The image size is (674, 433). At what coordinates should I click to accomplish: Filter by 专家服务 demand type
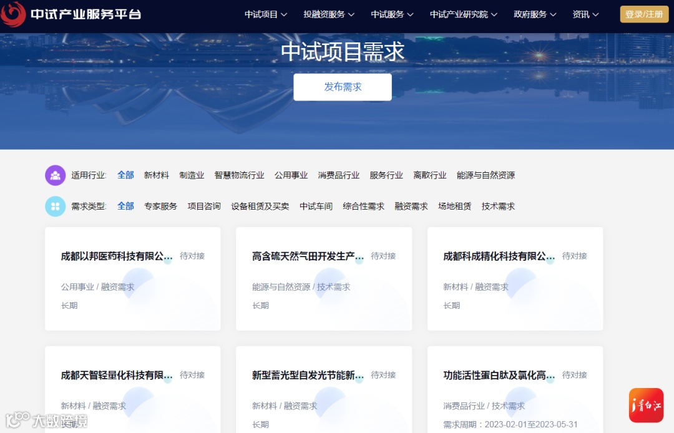click(x=161, y=207)
